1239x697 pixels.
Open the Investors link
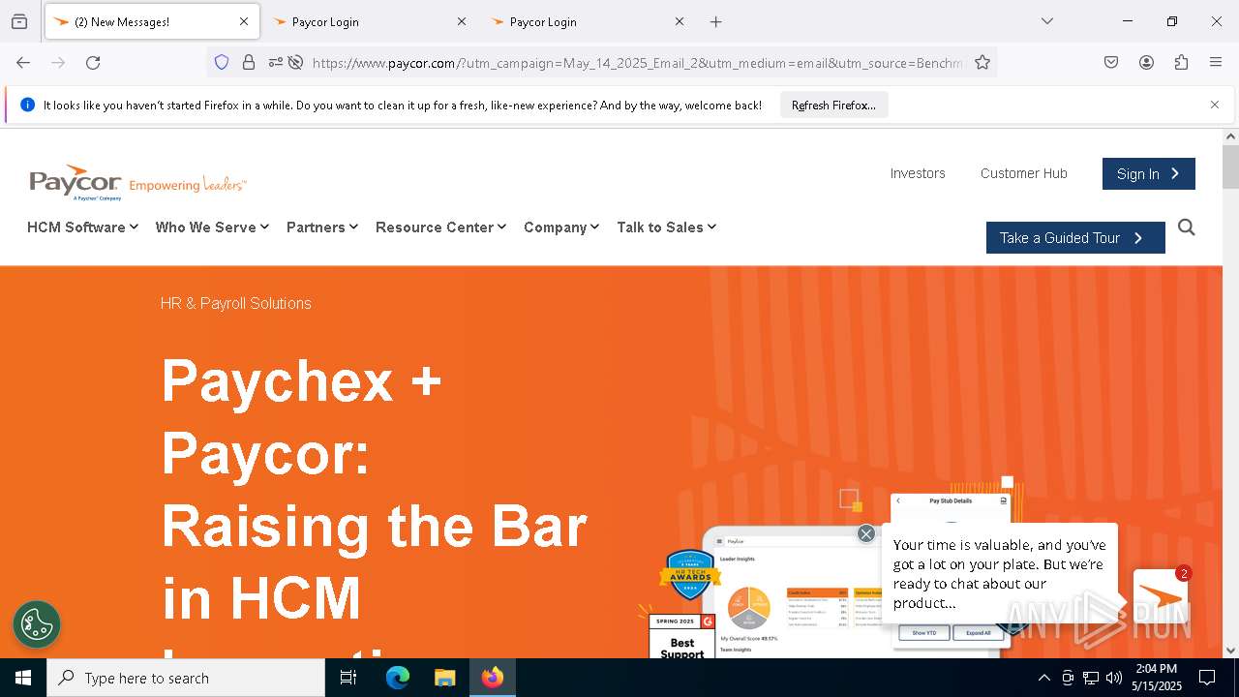pyautogui.click(x=918, y=173)
